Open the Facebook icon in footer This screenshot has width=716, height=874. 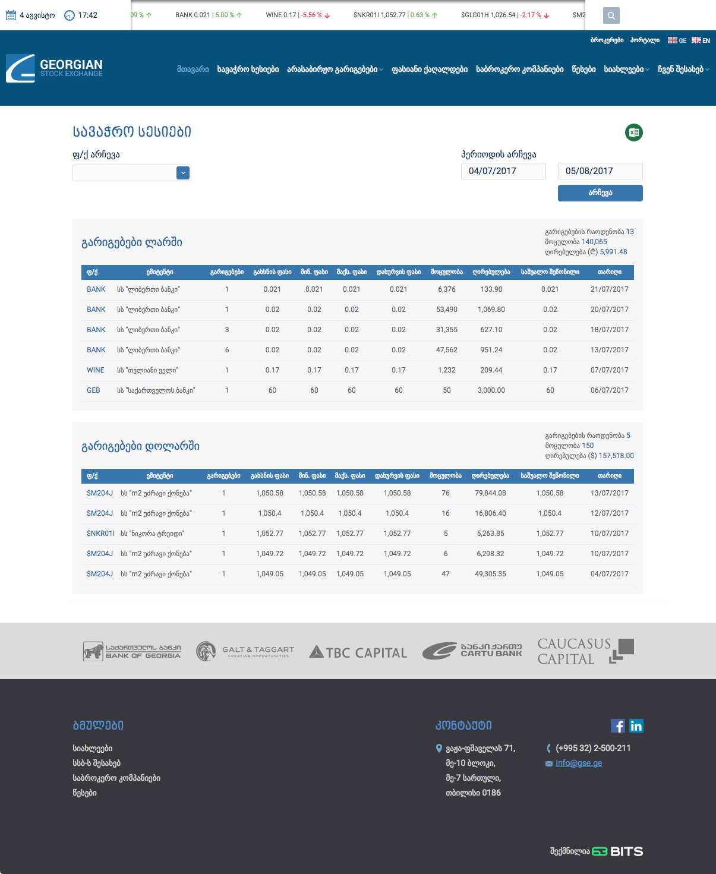click(617, 725)
